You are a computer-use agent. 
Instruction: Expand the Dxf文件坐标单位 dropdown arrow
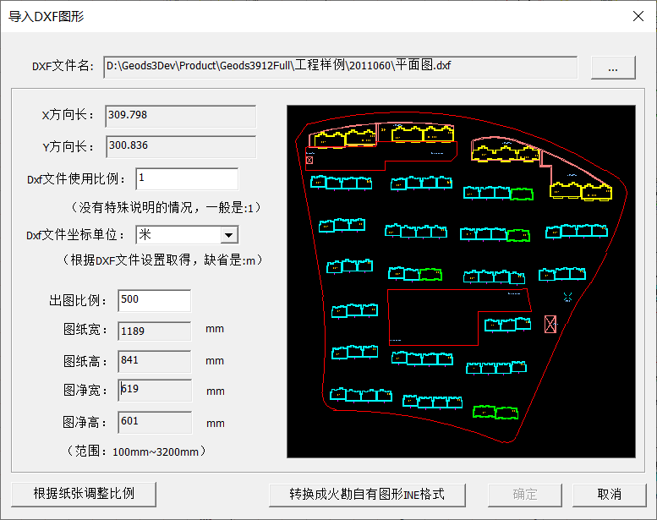[228, 235]
